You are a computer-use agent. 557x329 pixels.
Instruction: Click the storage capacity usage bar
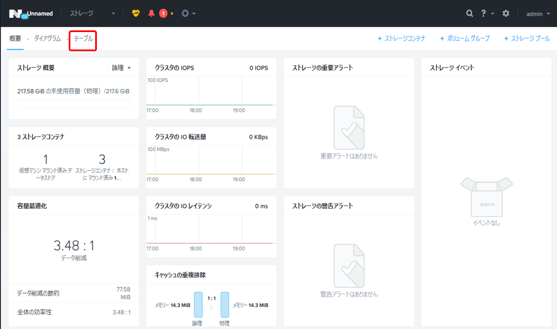74,103
